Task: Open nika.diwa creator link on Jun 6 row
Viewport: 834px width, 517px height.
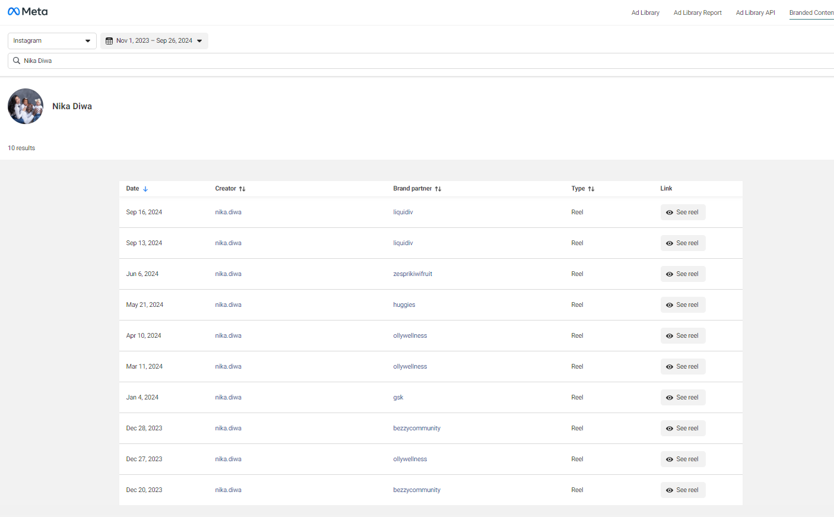Action: (x=229, y=274)
